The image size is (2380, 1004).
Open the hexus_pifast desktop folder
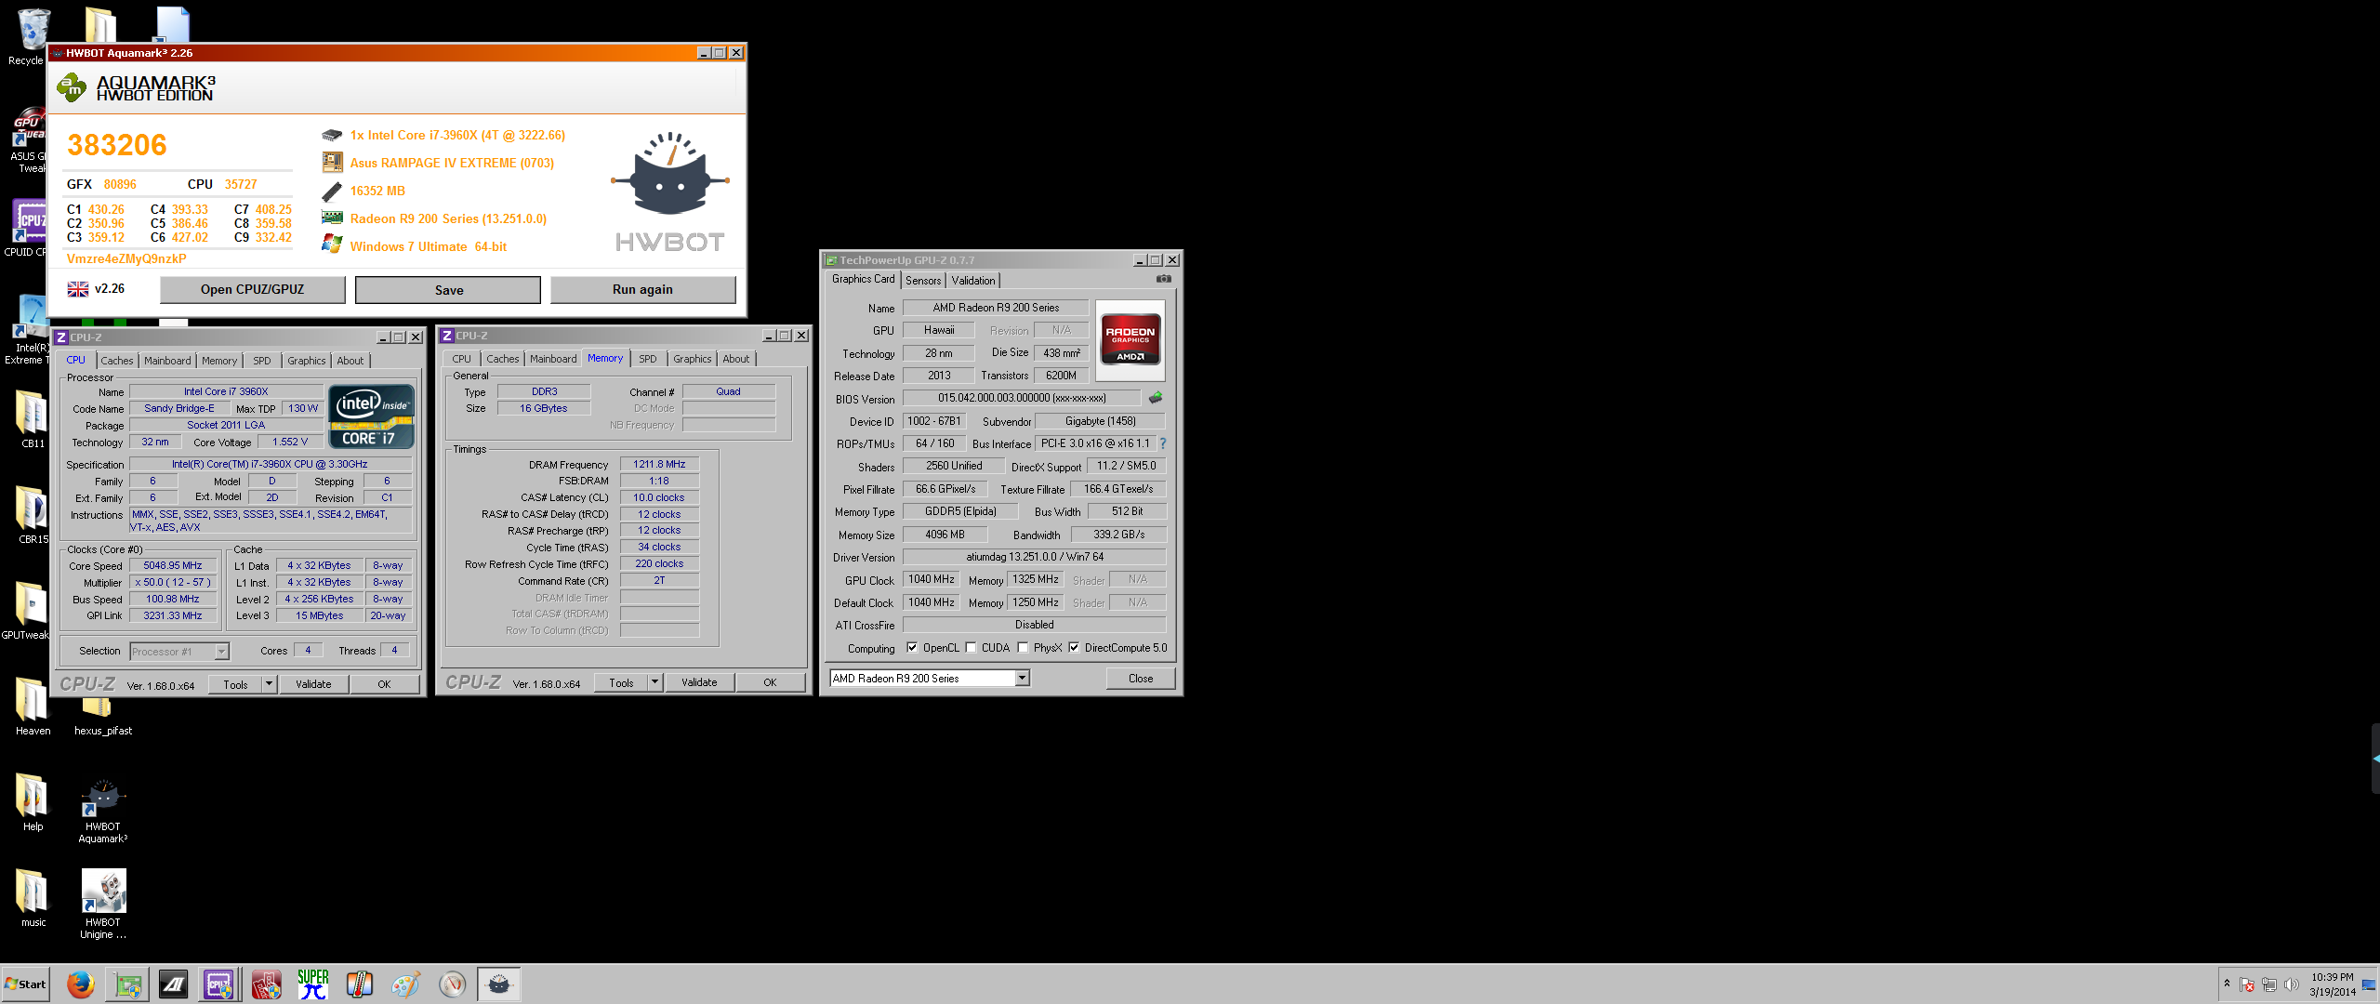point(103,718)
